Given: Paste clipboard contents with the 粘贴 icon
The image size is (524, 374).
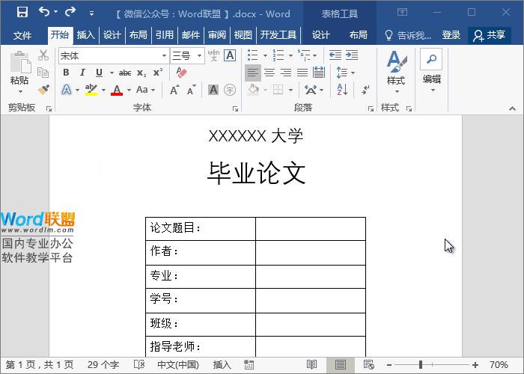Looking at the screenshot, I should point(20,62).
